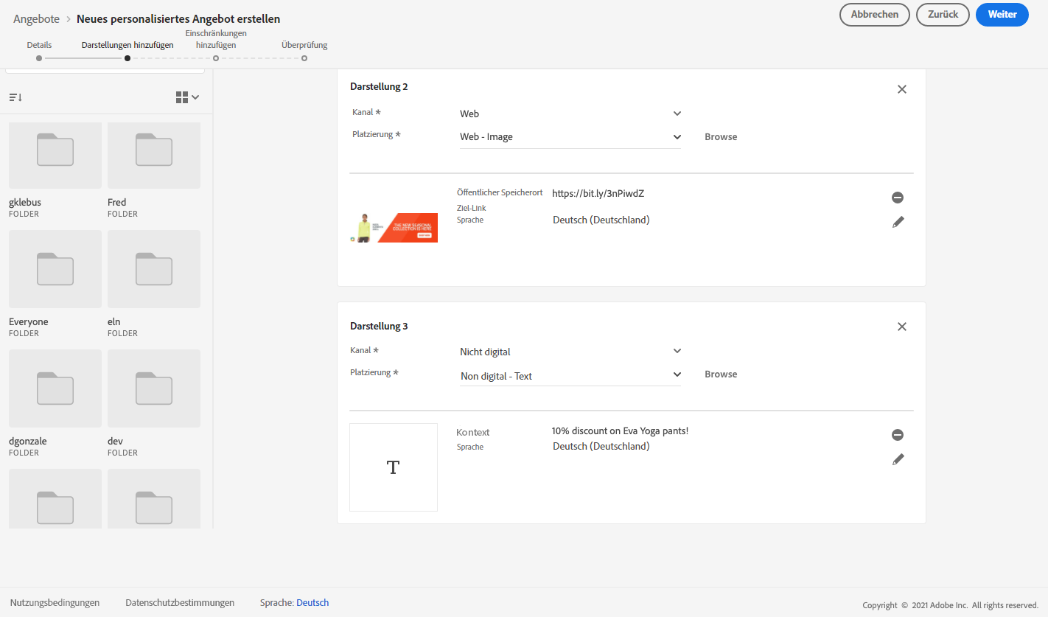Viewport: 1048px width, 617px height.
Task: Remove the 10% discount text content
Action: coord(897,435)
